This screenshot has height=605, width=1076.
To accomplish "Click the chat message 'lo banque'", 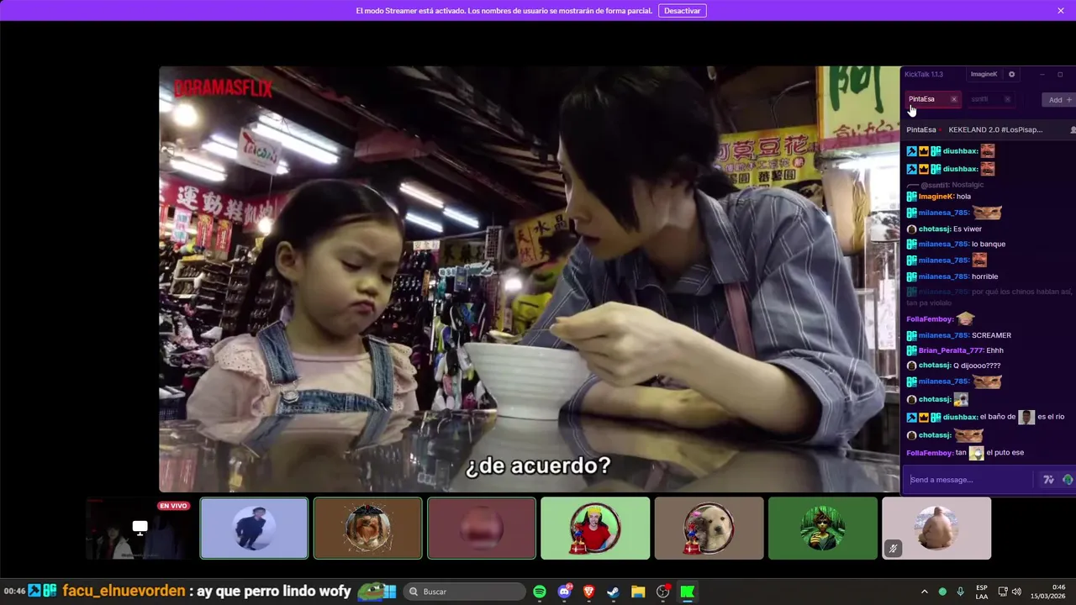I will click(989, 245).
